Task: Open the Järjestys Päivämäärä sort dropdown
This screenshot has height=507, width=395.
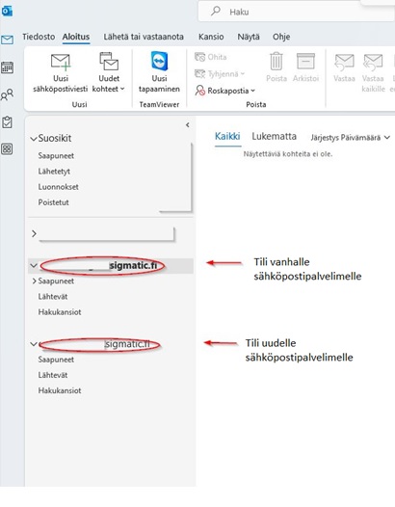Action: [x=351, y=138]
